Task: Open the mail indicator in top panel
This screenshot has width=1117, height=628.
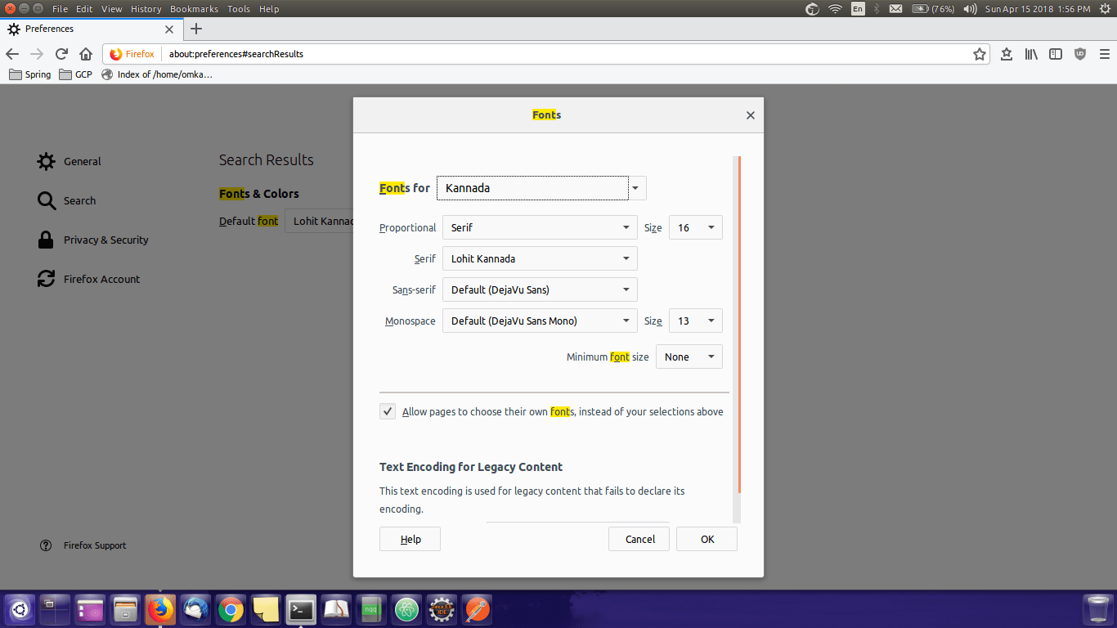Action: 895,9
